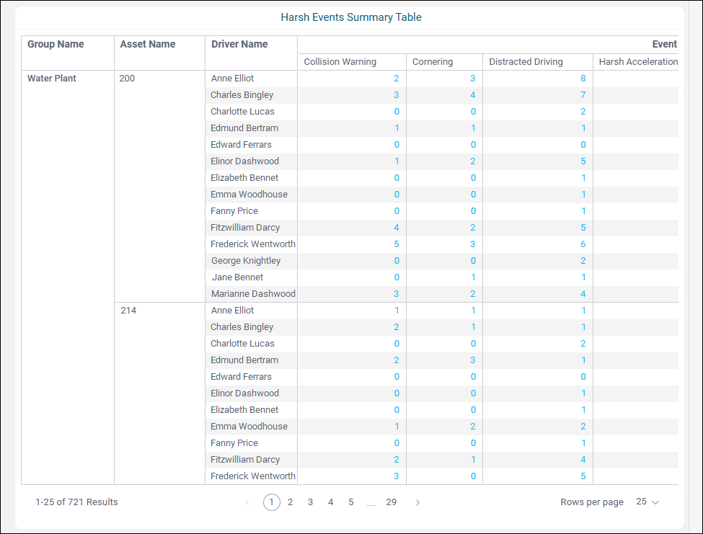Go to previous page arrow
The height and width of the screenshot is (534, 703).
pyautogui.click(x=247, y=502)
